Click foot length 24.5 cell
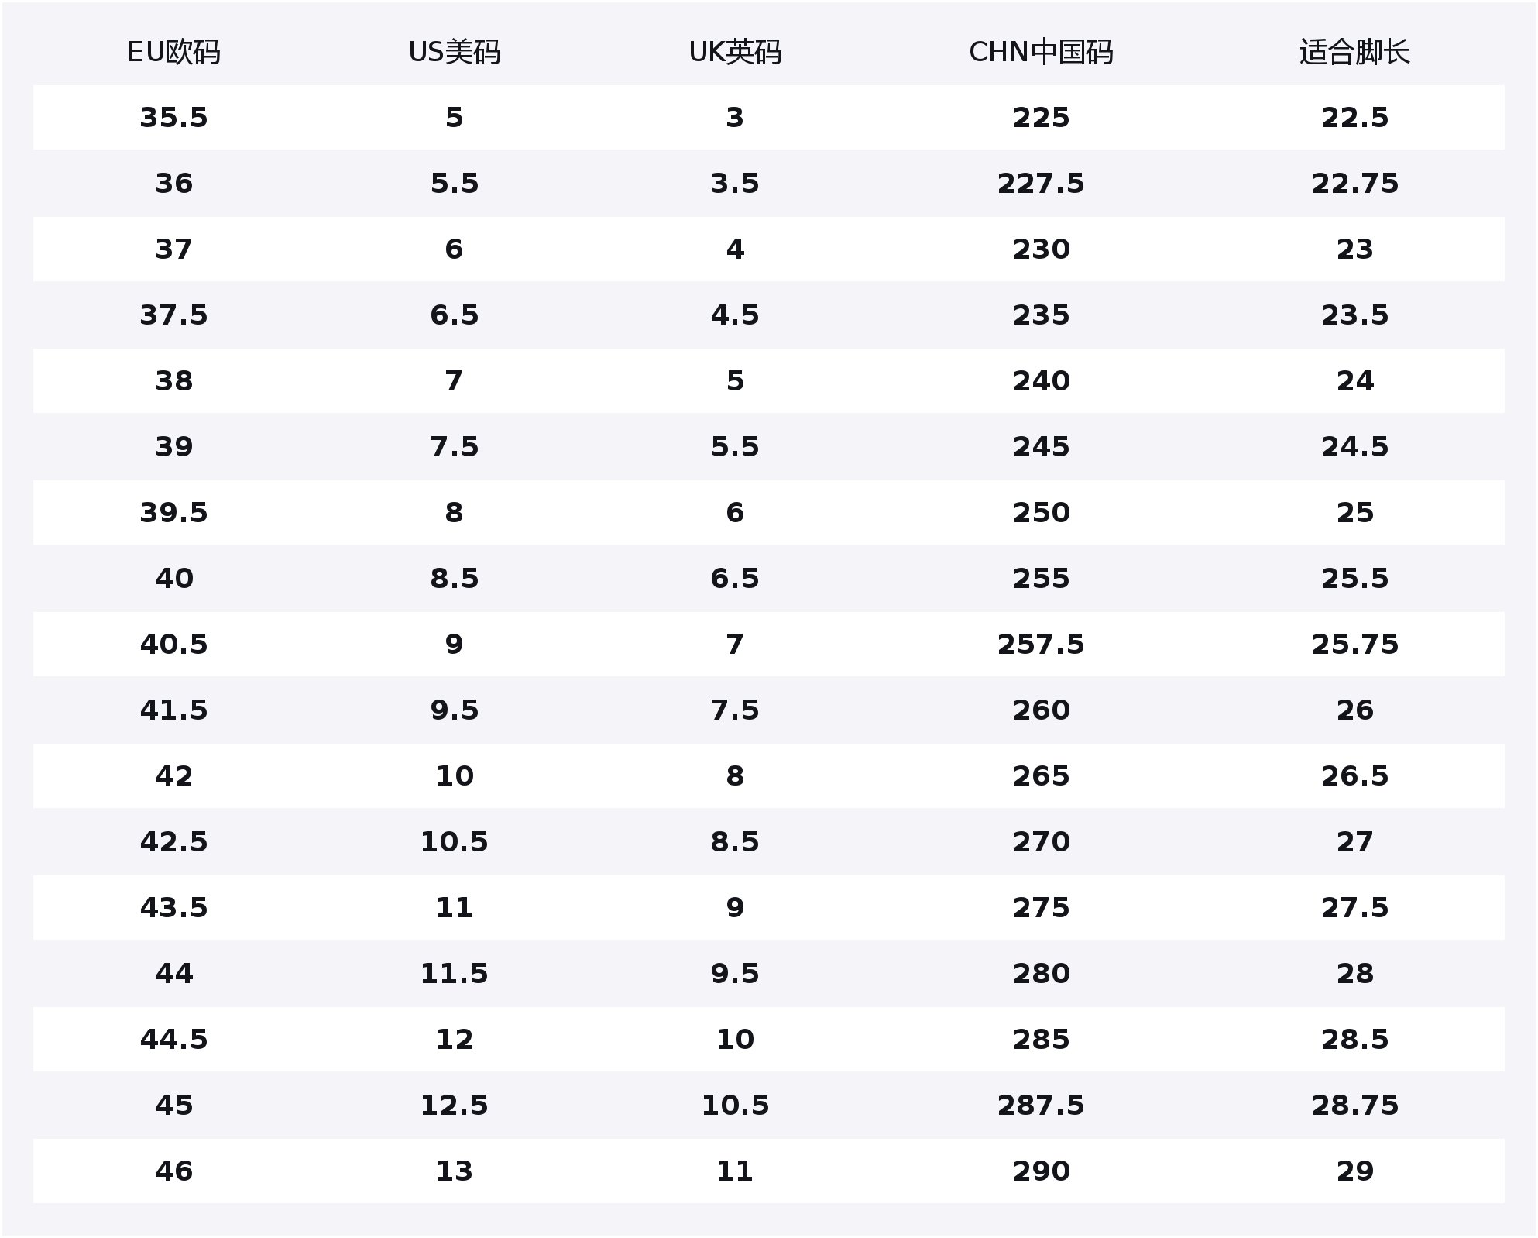The width and height of the screenshot is (1538, 1238). tap(1354, 447)
